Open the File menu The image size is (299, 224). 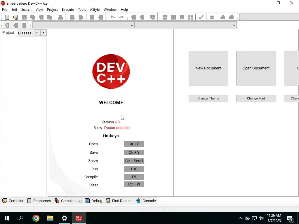coord(5,10)
